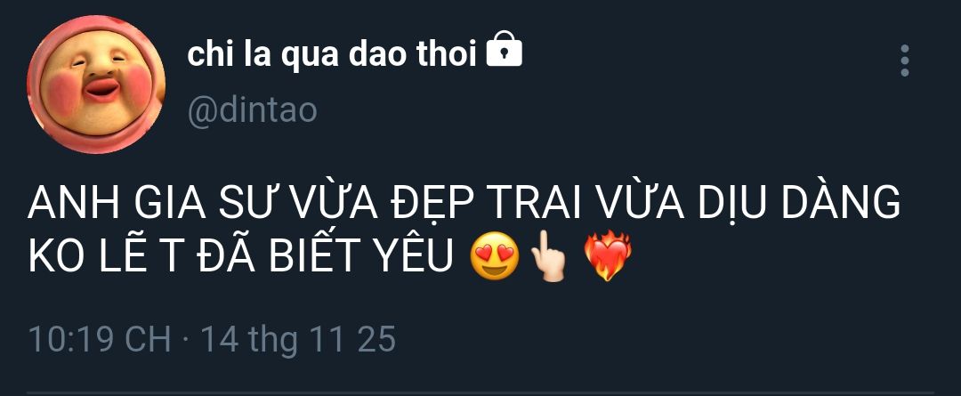
Task: Click the word "thoi" in the display name
Action: tap(447, 54)
